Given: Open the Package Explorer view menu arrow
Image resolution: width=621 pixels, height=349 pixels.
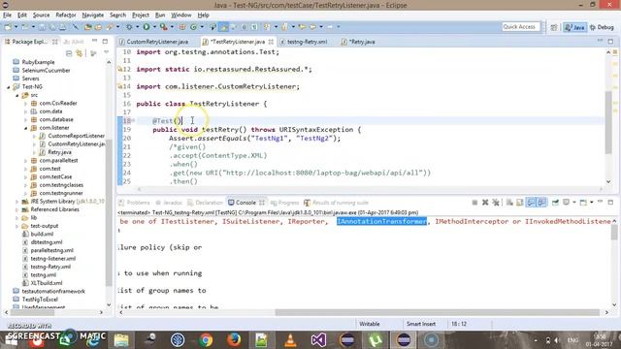Looking at the screenshot, I should click(106, 53).
